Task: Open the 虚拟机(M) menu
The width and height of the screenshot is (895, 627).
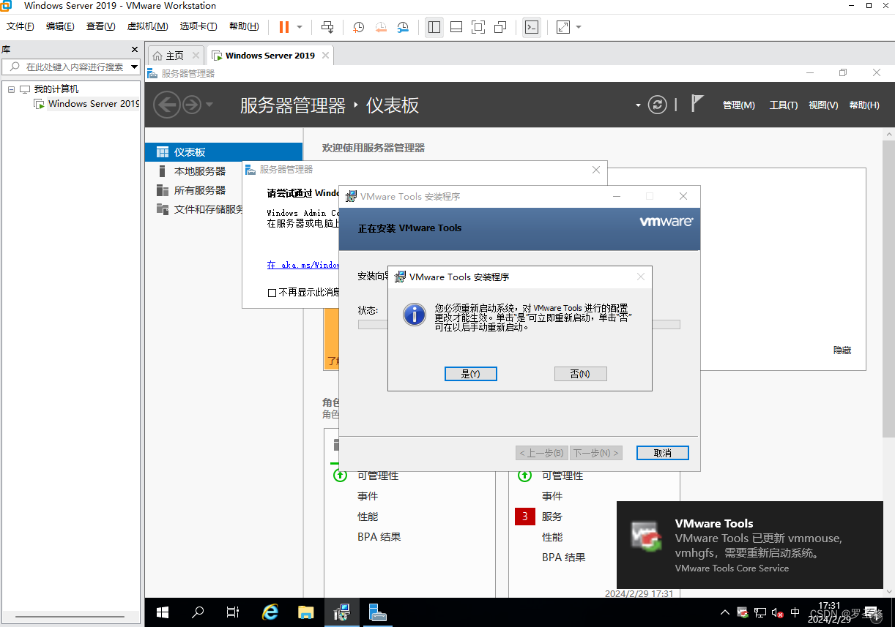Action: point(148,26)
